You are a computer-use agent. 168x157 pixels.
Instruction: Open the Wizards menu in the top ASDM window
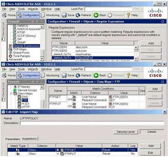pos(33,9)
